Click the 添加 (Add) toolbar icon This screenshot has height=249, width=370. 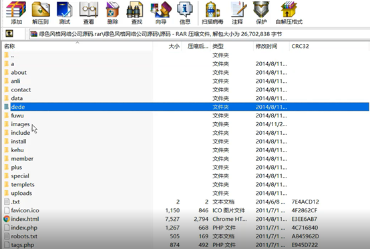tap(16, 13)
